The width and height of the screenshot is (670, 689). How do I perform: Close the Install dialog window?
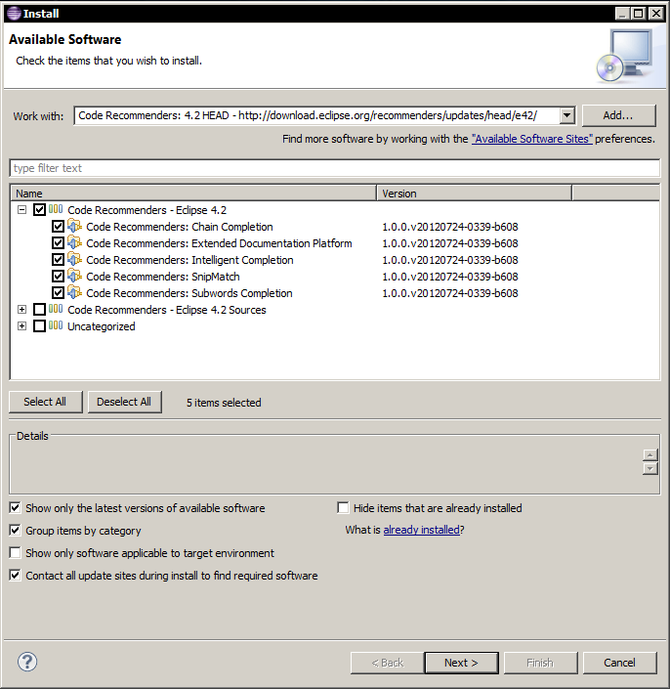[x=655, y=14]
